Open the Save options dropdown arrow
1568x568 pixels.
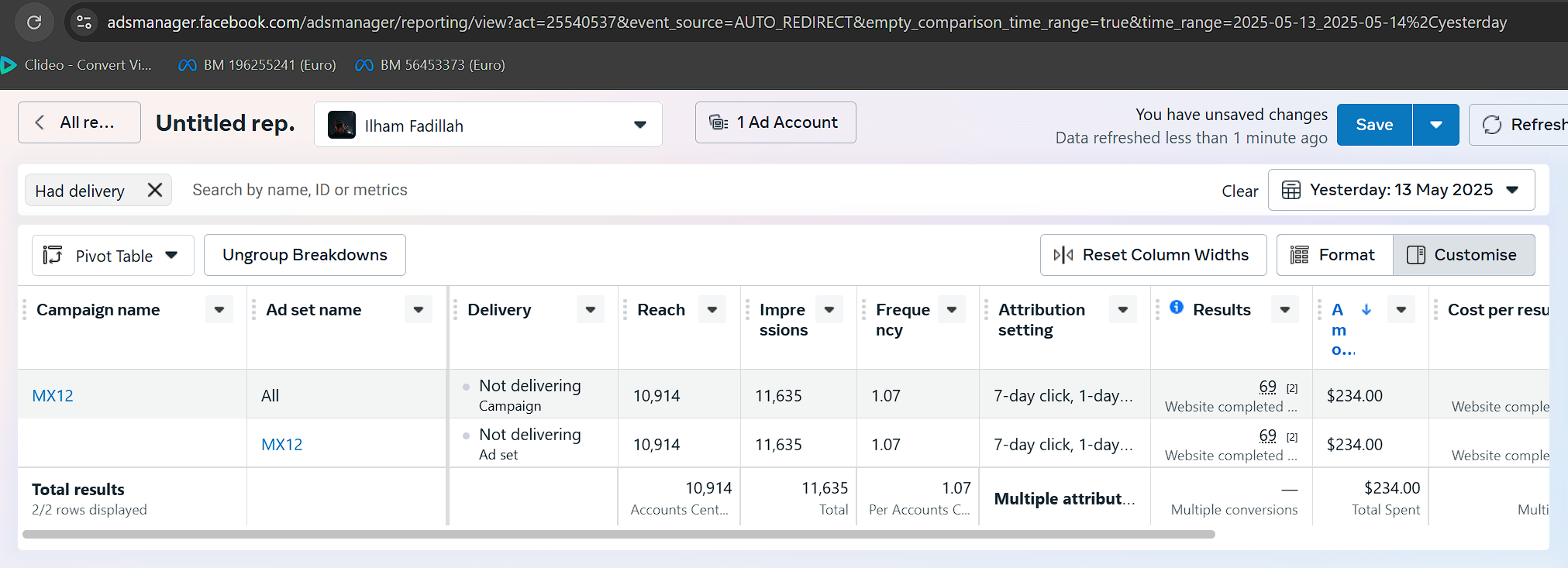click(x=1435, y=125)
